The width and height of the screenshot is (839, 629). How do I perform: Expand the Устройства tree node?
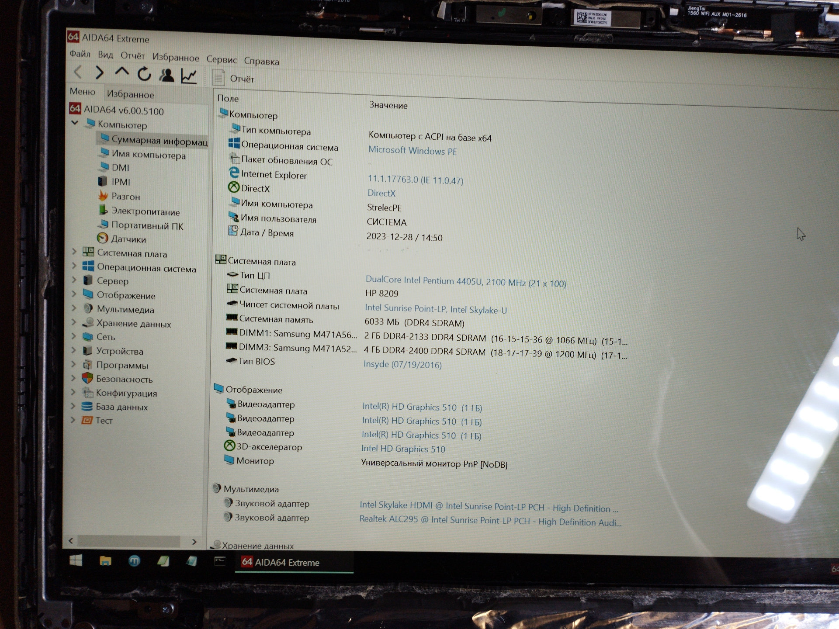tap(73, 350)
